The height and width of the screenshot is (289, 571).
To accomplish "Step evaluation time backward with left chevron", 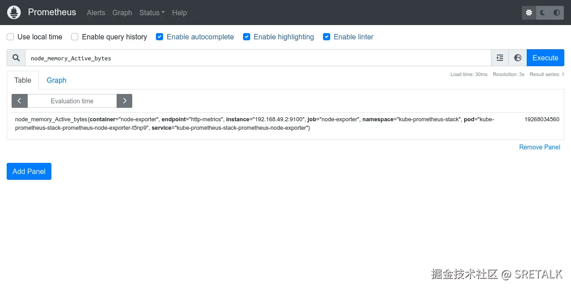I will [20, 101].
